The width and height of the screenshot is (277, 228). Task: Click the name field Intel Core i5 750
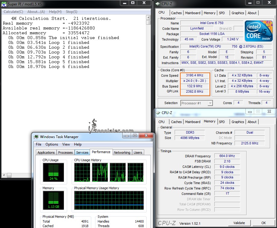tap(212, 23)
